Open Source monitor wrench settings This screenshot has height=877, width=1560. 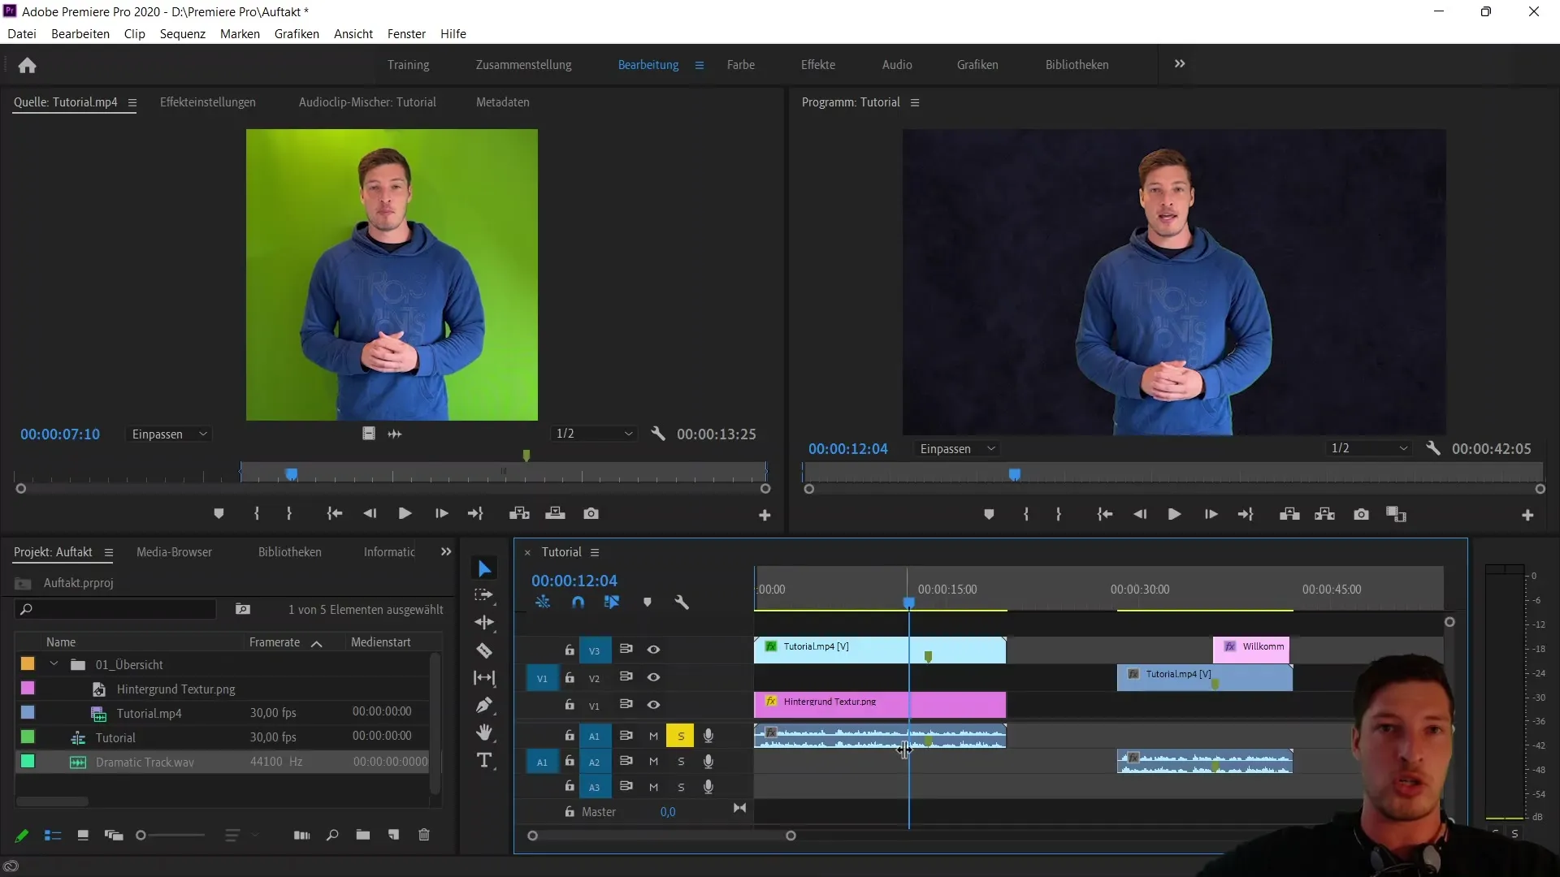click(658, 434)
